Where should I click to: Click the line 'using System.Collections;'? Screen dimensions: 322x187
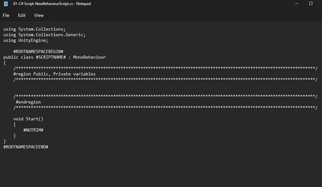point(34,29)
